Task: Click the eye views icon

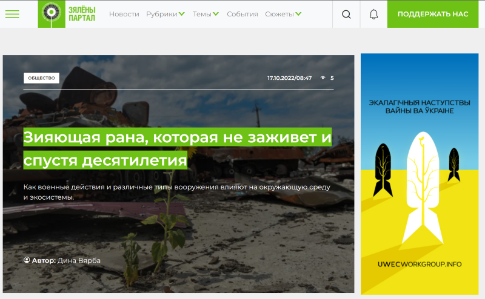Action: tap(323, 78)
